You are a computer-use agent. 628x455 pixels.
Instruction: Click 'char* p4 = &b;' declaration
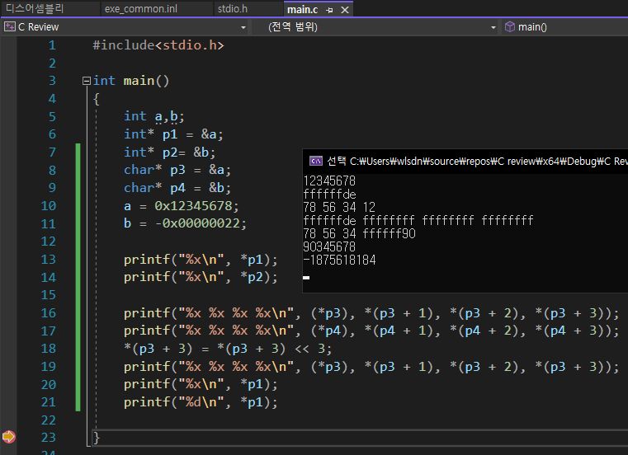click(x=177, y=188)
